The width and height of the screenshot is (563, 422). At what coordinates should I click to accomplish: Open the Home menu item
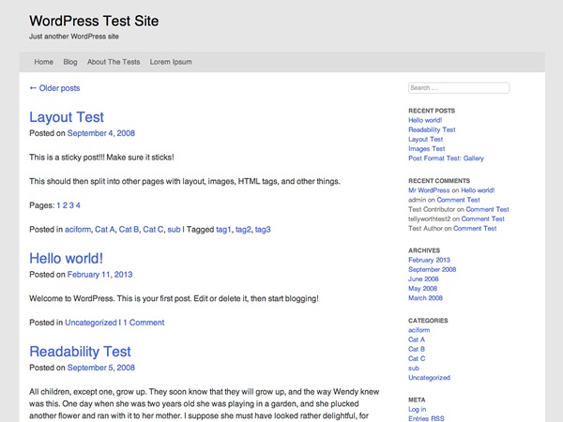(43, 62)
